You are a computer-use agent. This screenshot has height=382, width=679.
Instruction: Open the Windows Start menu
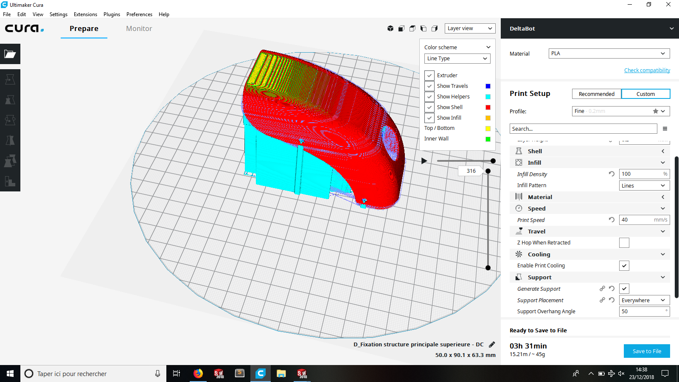10,374
